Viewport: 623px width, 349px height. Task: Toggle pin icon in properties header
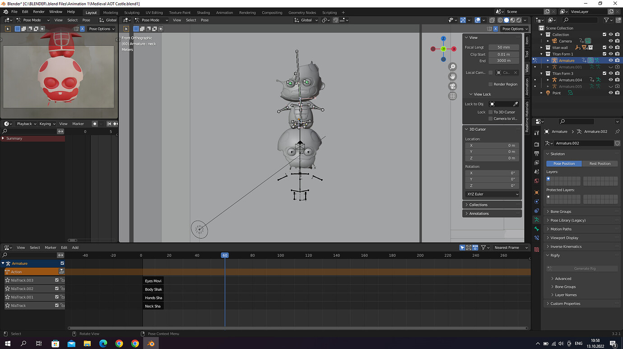tap(617, 132)
